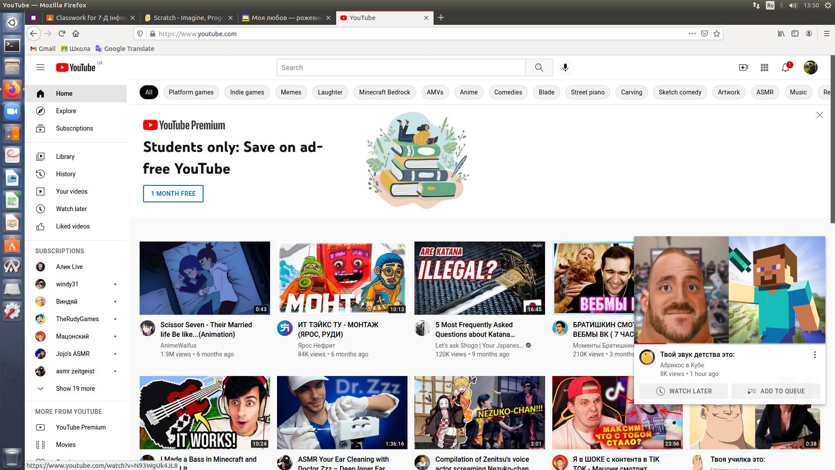Click the search magnifier button
The width and height of the screenshot is (835, 470).
(539, 67)
